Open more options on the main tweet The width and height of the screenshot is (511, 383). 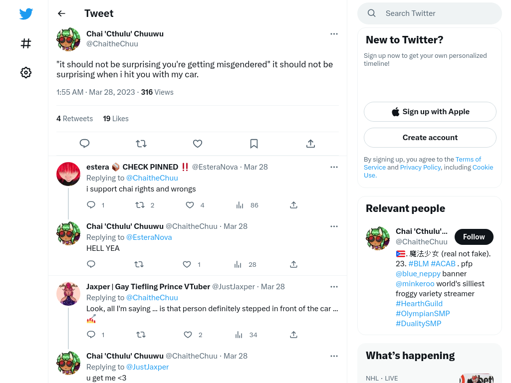tap(334, 34)
